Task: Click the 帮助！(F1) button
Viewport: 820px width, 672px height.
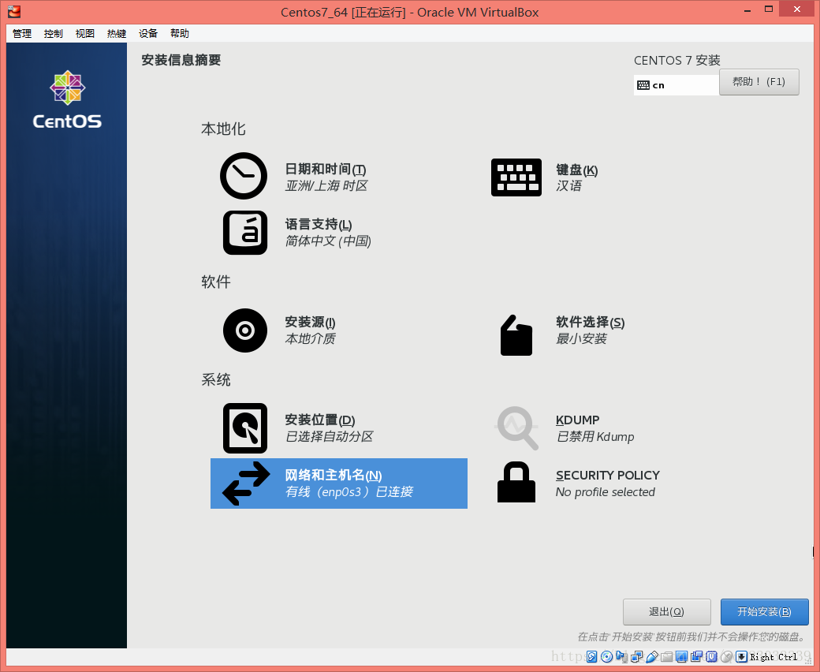Action: point(758,82)
